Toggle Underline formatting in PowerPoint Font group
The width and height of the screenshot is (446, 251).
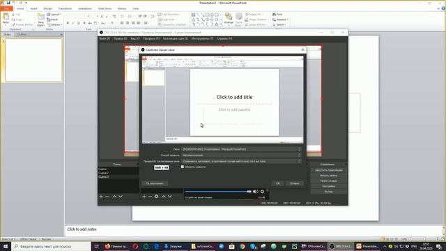(79, 23)
